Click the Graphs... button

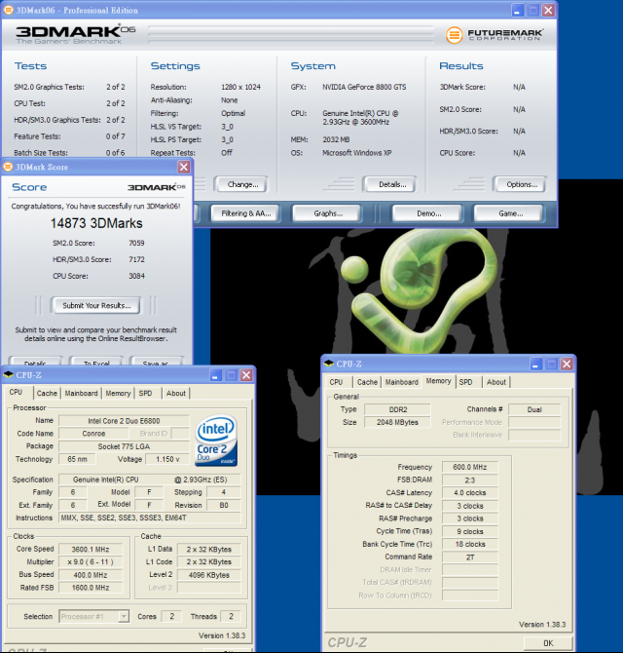click(328, 213)
